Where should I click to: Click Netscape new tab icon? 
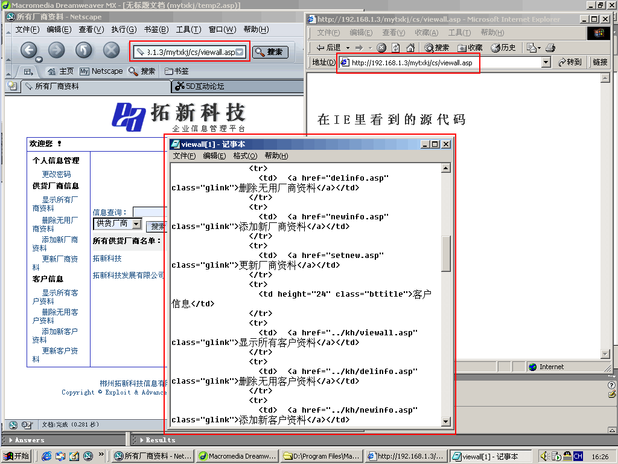pos(12,86)
